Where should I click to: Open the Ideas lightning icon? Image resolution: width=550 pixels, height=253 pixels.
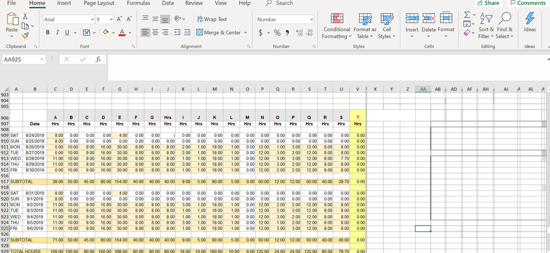click(x=530, y=18)
